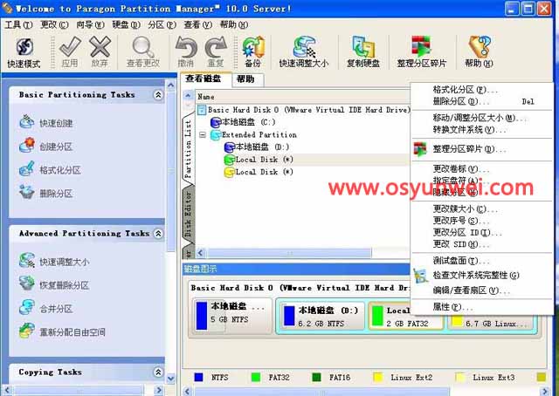The width and height of the screenshot is (559, 396).
Task: Collapse Copying Tasks panel
Action: [x=158, y=372]
